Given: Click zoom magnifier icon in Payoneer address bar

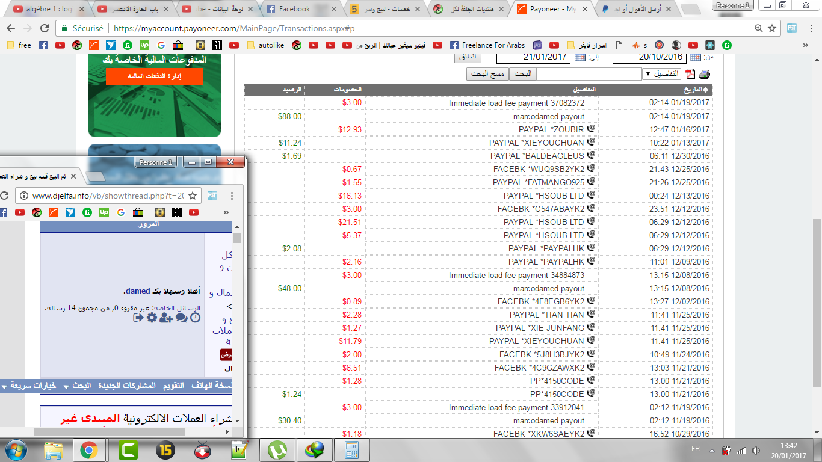Looking at the screenshot, I should [758, 28].
